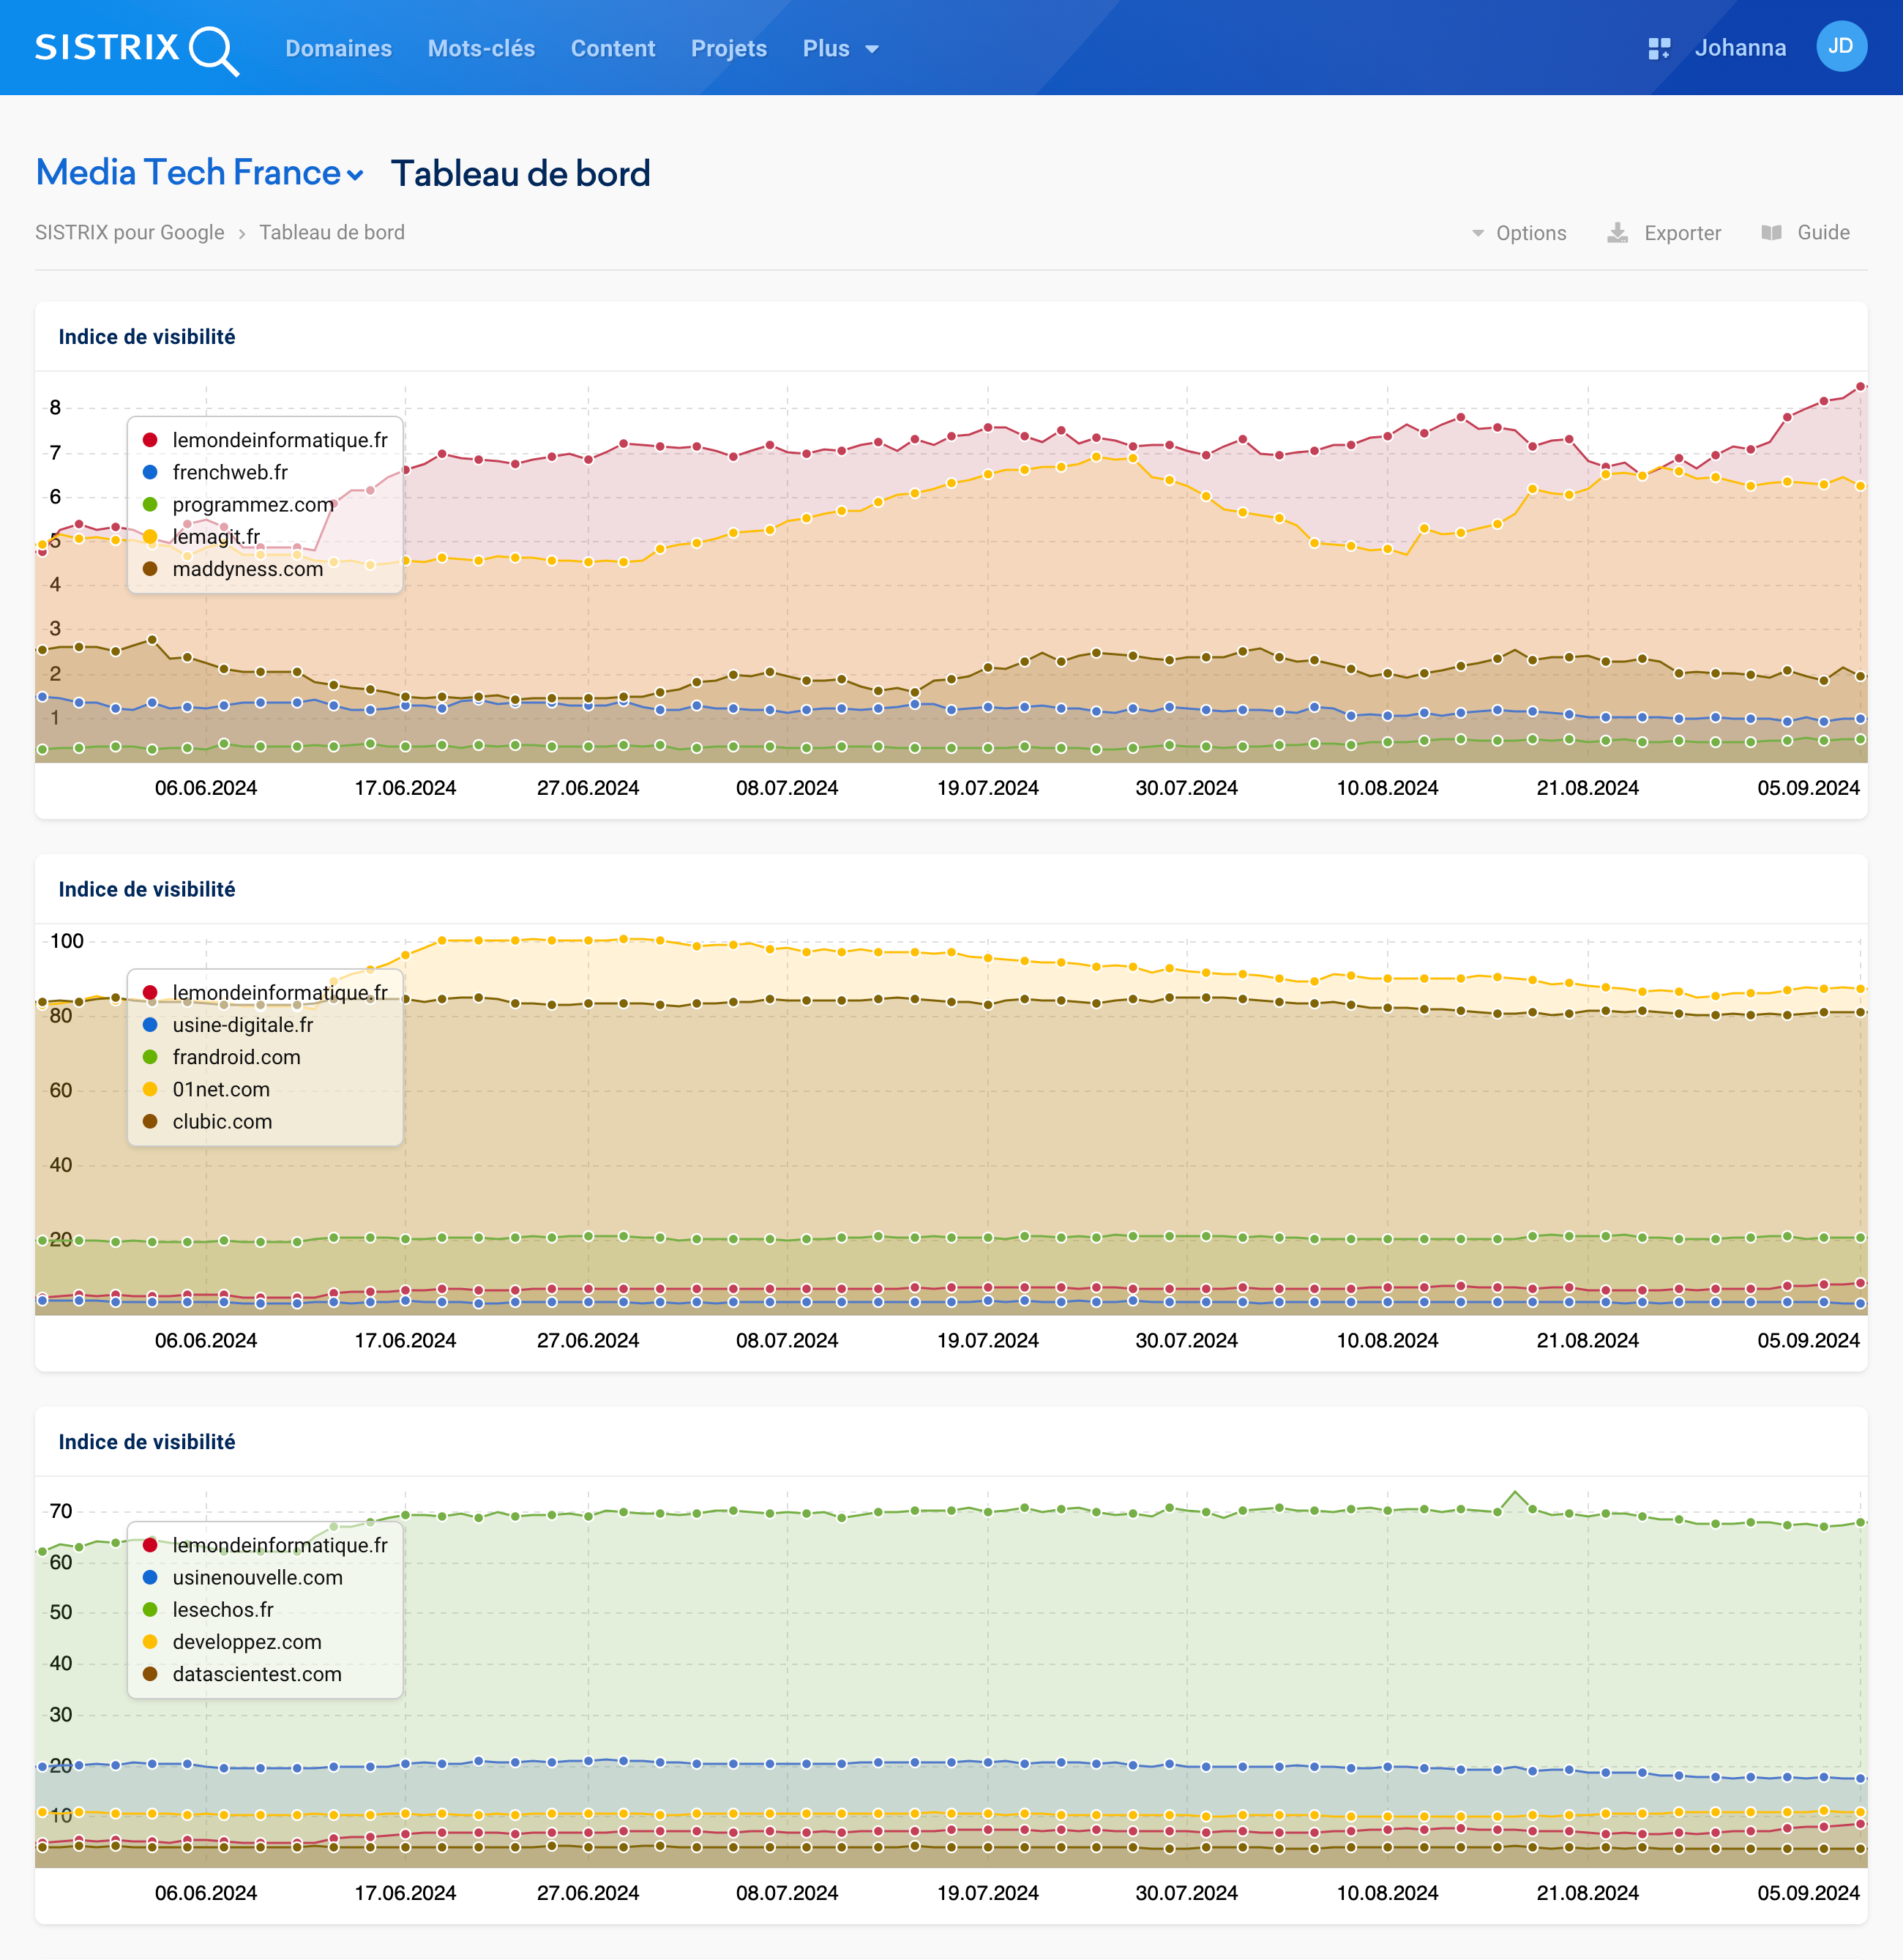Open the Mots-clés menu

tap(481, 48)
